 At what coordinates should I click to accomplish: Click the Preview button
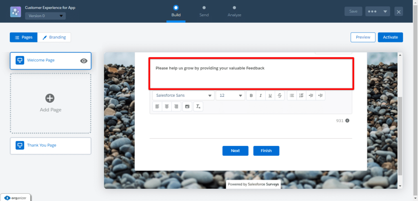click(363, 37)
